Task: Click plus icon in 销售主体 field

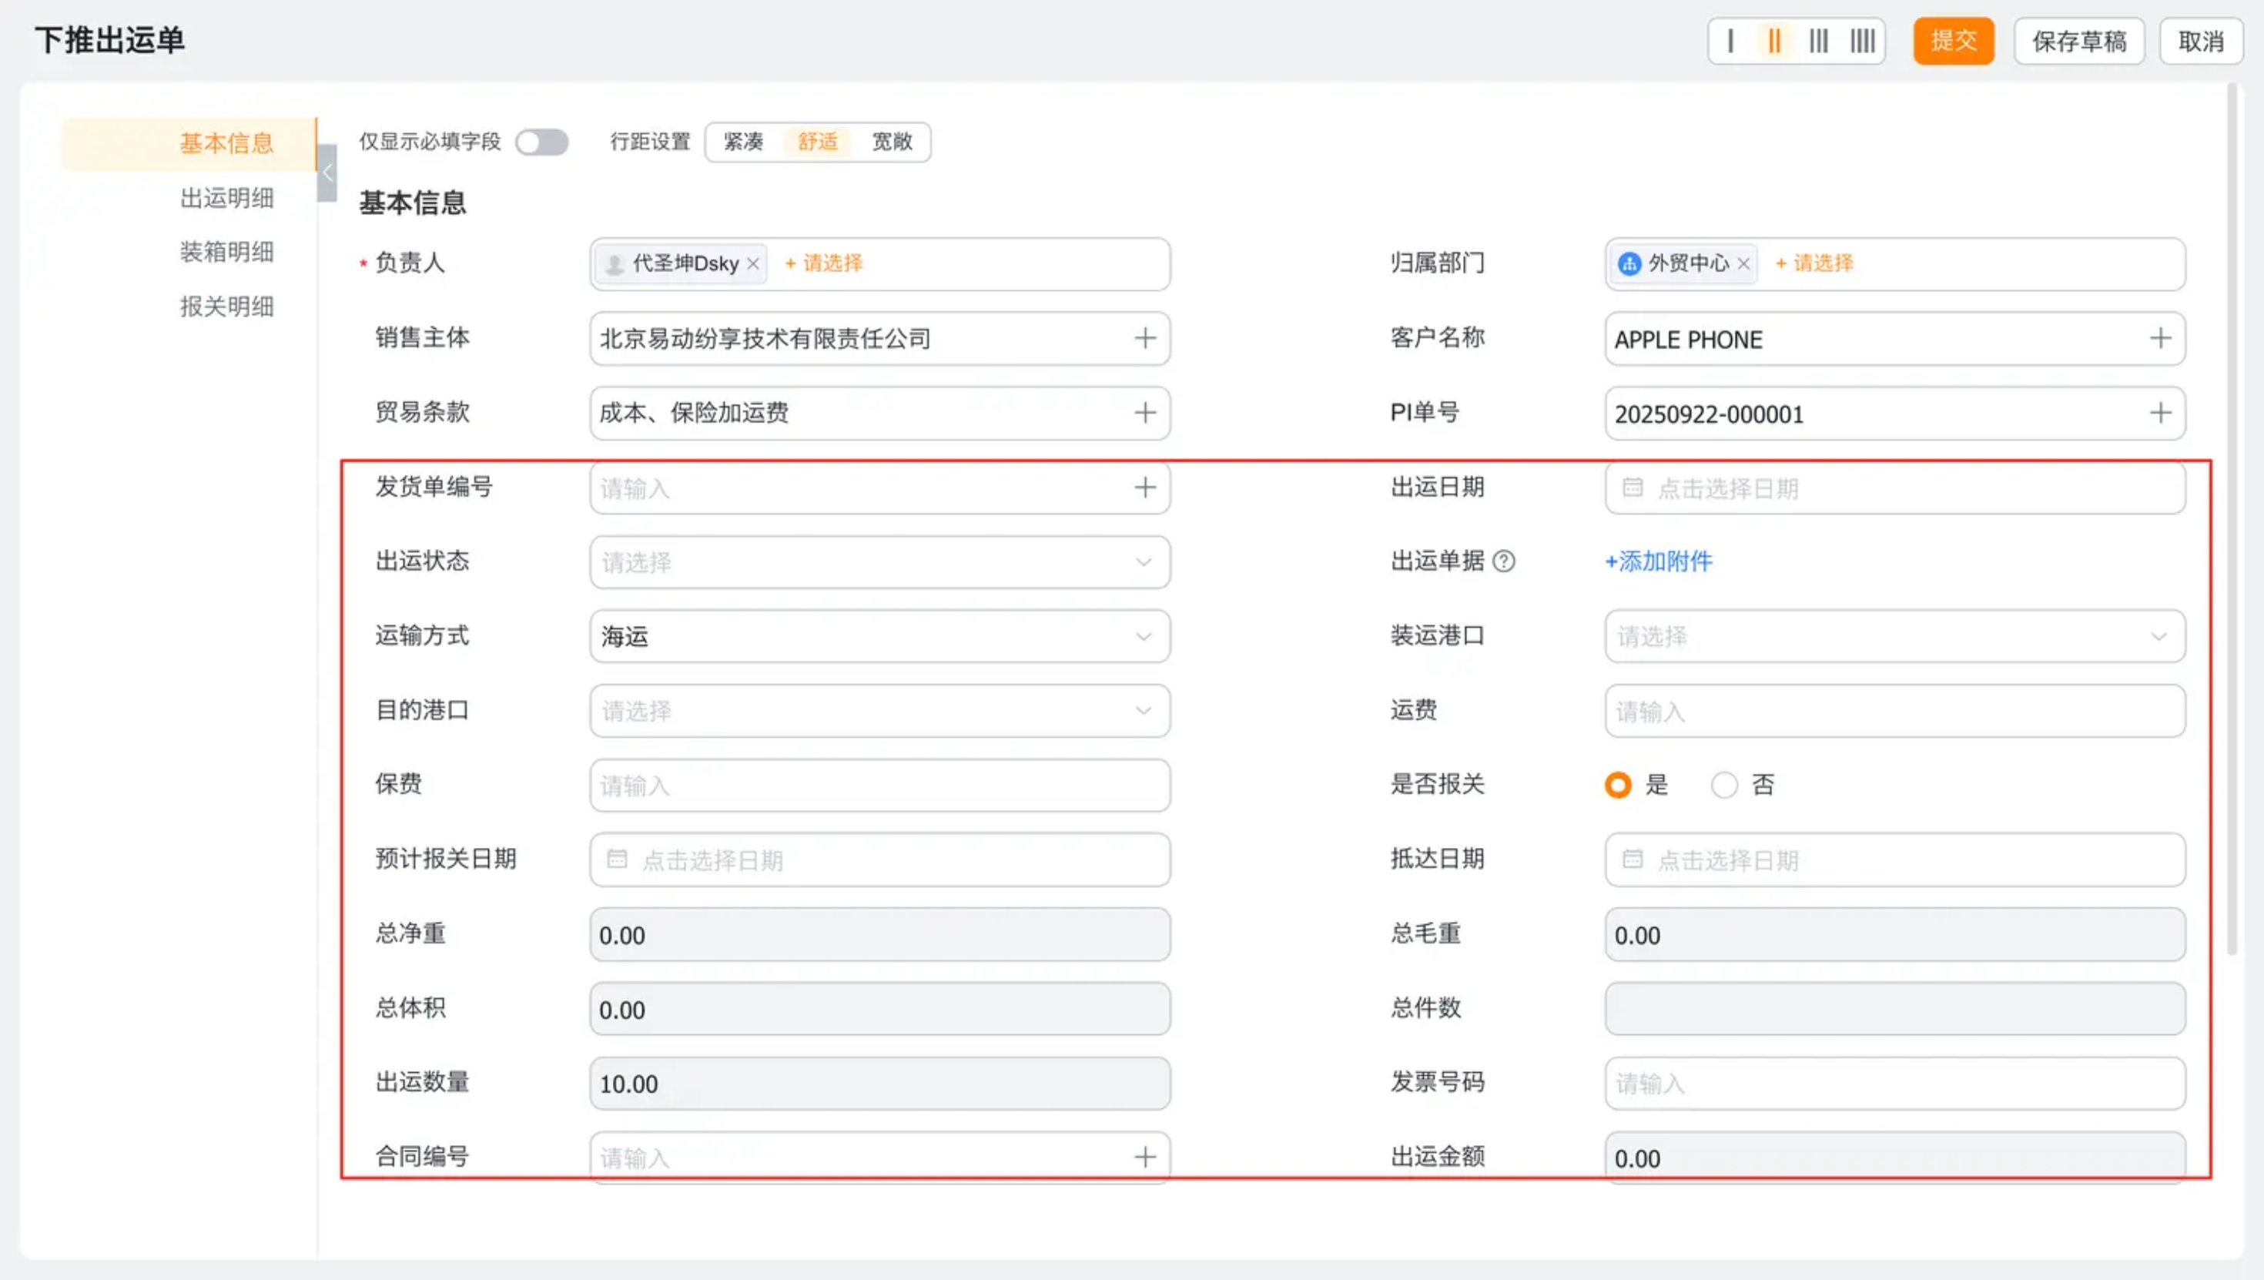Action: [1144, 338]
